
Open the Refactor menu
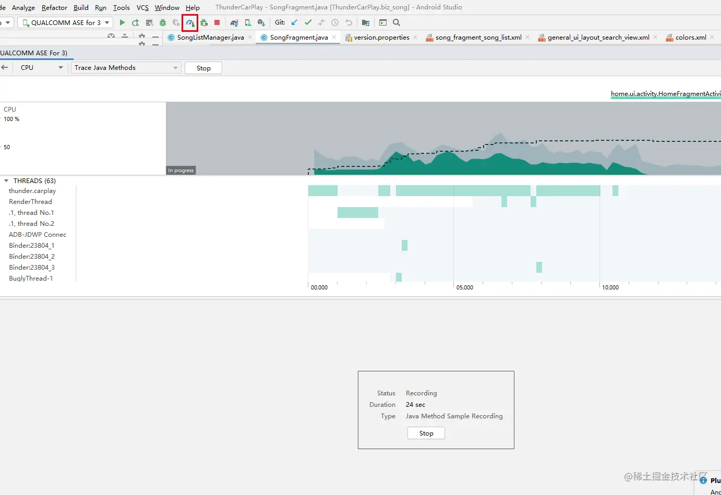click(x=54, y=7)
